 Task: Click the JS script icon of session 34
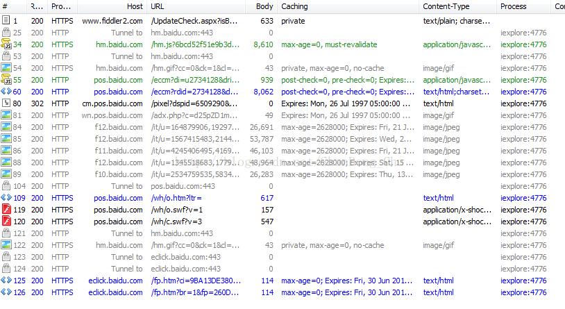(x=6, y=44)
